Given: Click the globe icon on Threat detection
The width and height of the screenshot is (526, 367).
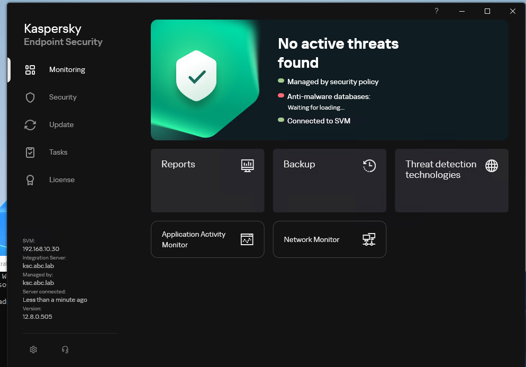Looking at the screenshot, I should coord(492,166).
